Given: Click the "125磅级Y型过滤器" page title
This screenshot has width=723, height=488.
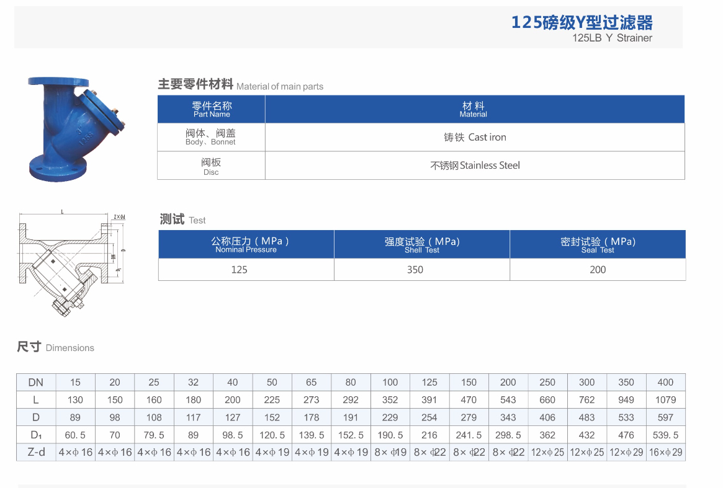Looking at the screenshot, I should (x=582, y=23).
